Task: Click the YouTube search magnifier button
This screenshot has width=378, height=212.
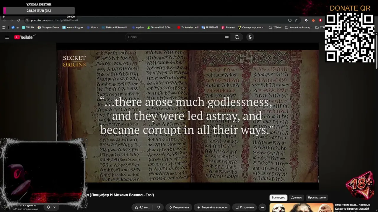Action: [x=237, y=37]
